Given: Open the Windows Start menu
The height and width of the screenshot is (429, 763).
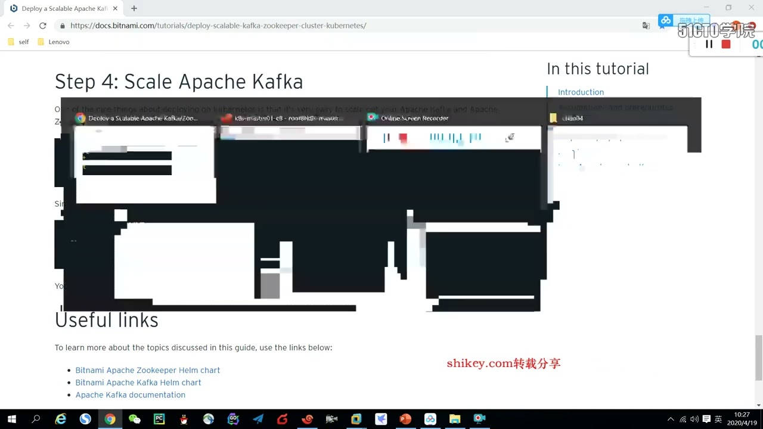Looking at the screenshot, I should click(x=11, y=419).
